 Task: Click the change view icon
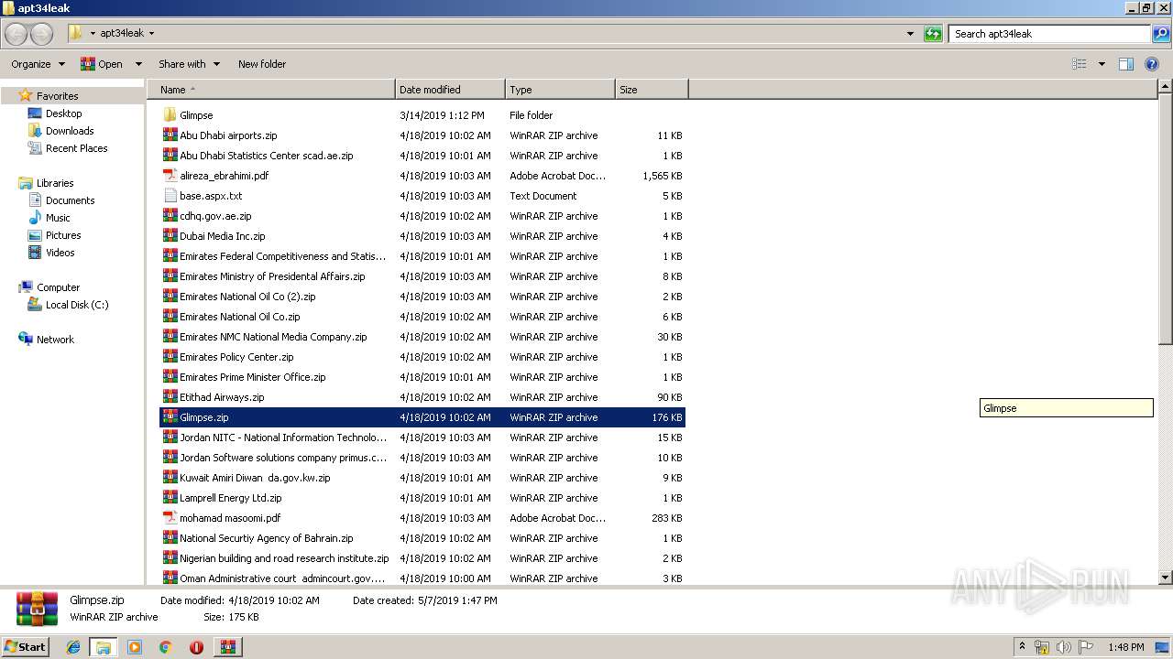[x=1080, y=64]
